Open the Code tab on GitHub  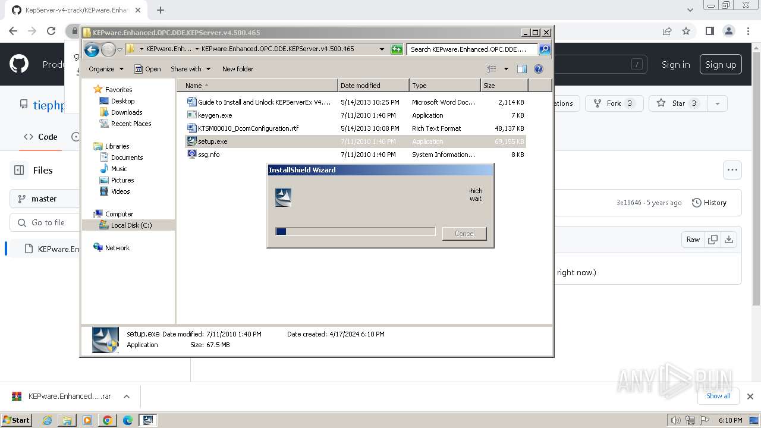coord(40,137)
